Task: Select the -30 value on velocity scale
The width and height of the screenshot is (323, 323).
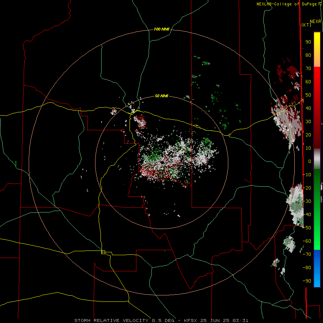Action: 307,201
